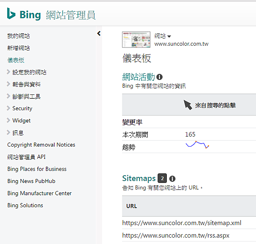The height and width of the screenshot is (244, 256).
Task: Open 我的網站 in the sidebar
Action: coord(18,36)
